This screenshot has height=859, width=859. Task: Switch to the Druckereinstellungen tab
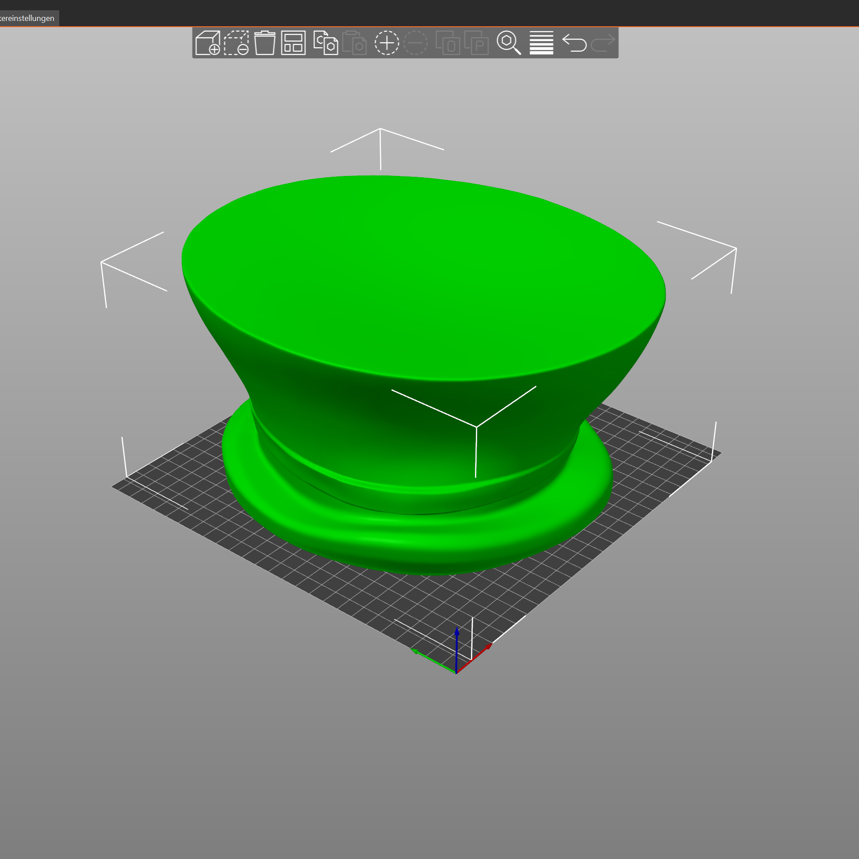pos(28,18)
